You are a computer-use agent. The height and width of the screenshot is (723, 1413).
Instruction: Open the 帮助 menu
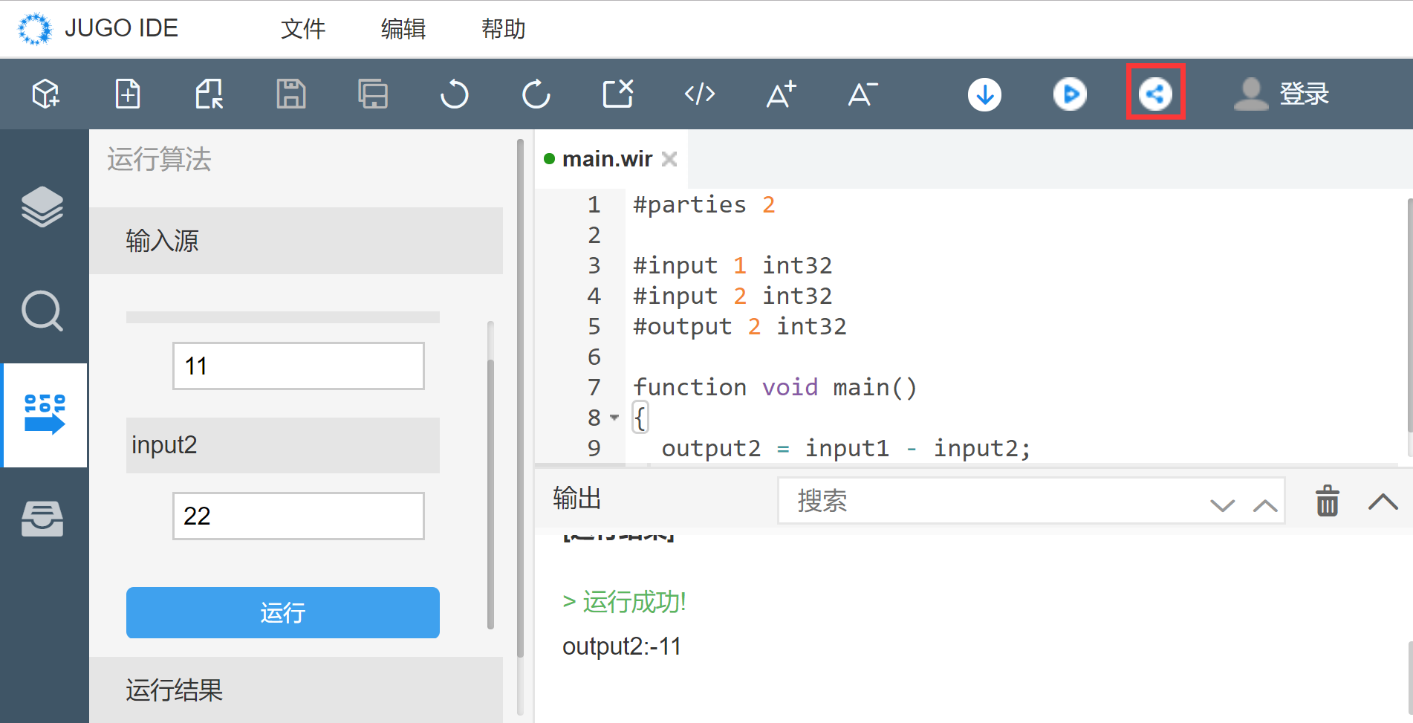(503, 29)
